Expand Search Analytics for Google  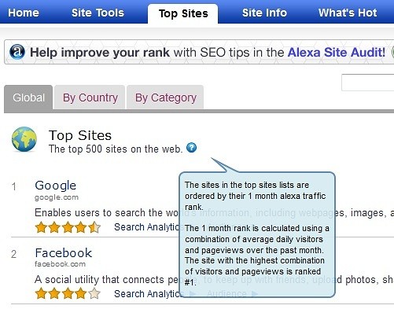tap(147, 227)
